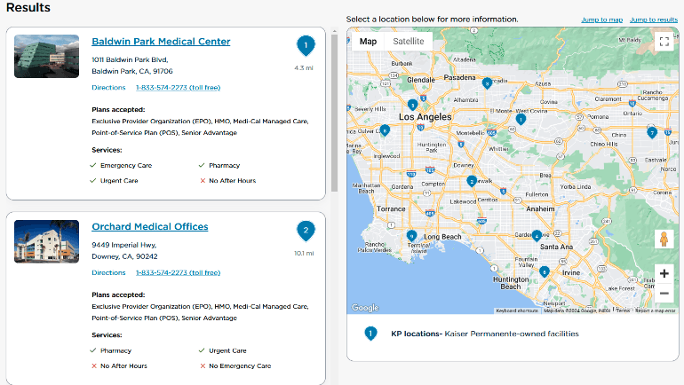Click the number 2 pin in Orchard card
This screenshot has width=684, height=385.
pos(306,231)
